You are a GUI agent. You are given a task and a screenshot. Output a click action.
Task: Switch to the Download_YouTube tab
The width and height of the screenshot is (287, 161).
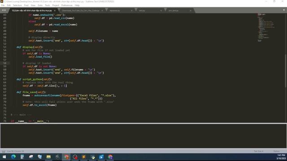[x=81, y=11]
